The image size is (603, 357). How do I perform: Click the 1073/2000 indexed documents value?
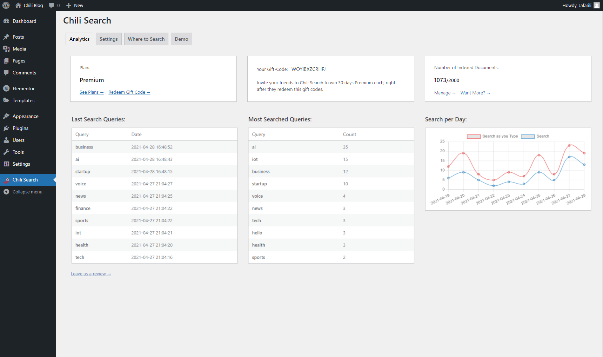pyautogui.click(x=447, y=80)
